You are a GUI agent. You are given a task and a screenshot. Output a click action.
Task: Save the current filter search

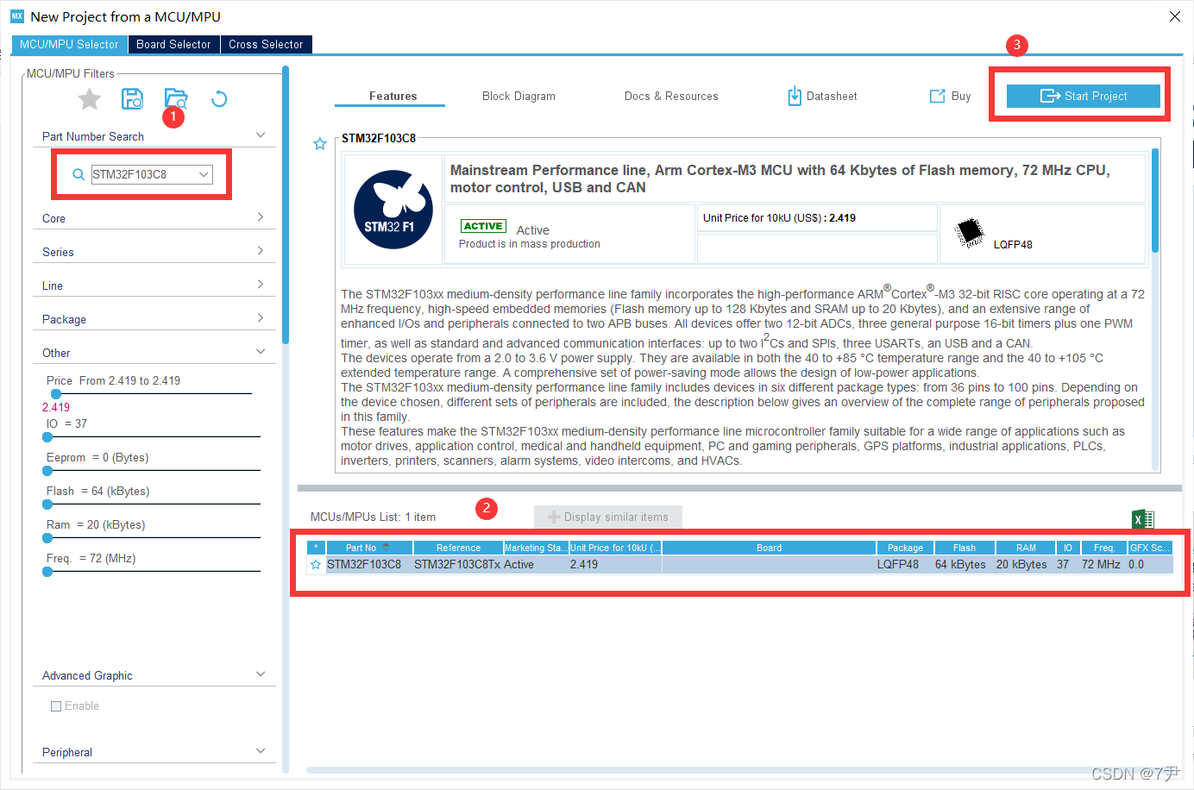[132, 98]
